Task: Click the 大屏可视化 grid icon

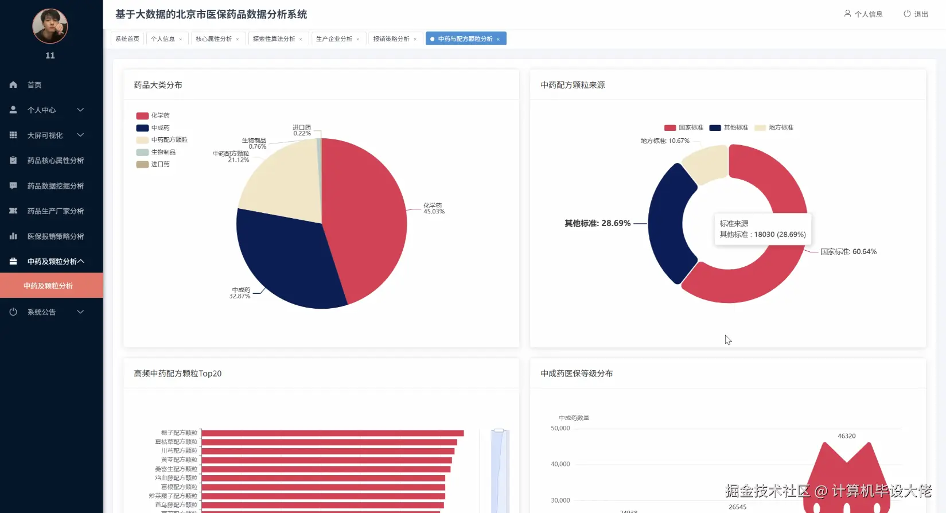Action: point(13,135)
